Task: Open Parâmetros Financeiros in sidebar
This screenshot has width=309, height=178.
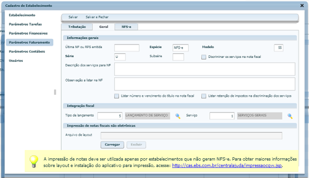Action: click(x=28, y=33)
